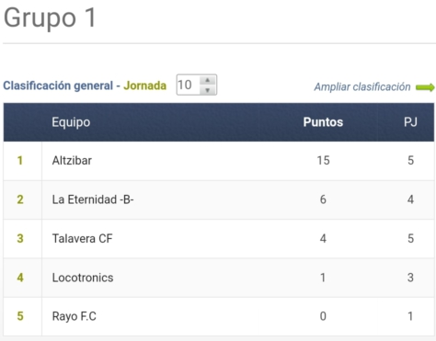Click the PJ column header
The width and height of the screenshot is (436, 341).
410,122
